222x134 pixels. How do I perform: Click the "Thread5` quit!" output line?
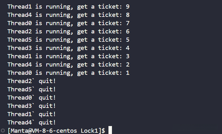coord(32,89)
